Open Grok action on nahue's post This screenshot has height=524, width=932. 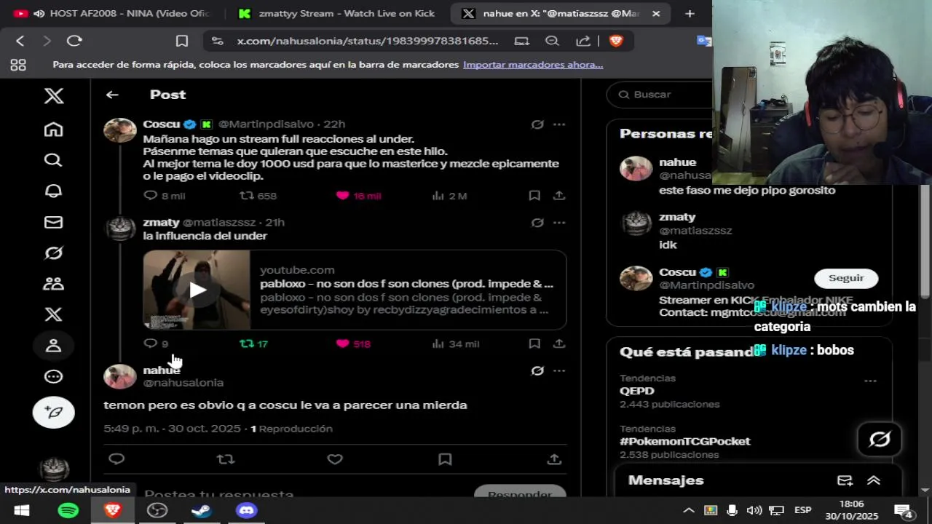pyautogui.click(x=537, y=370)
